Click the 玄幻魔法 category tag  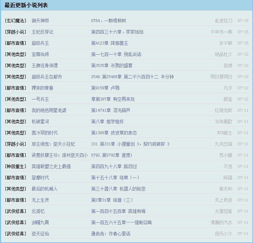16,21
